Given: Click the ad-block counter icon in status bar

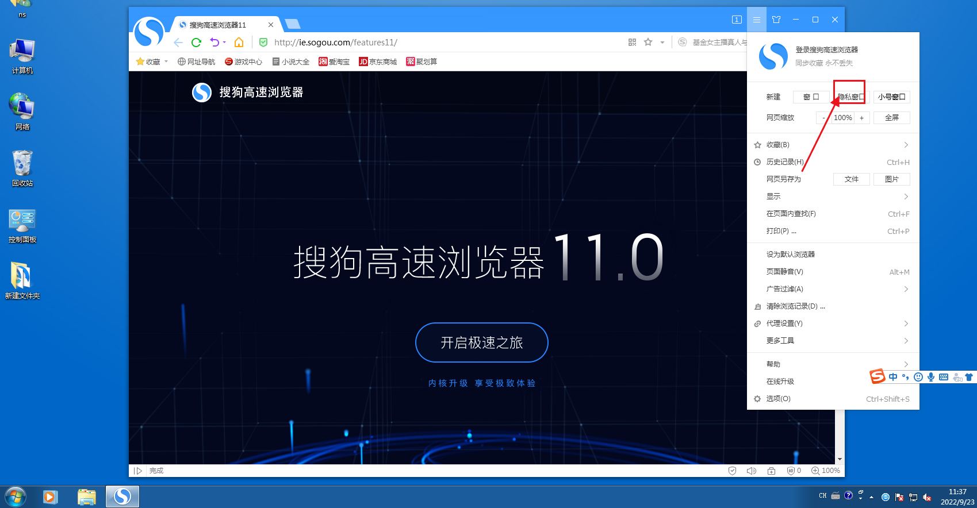Looking at the screenshot, I should click(794, 471).
